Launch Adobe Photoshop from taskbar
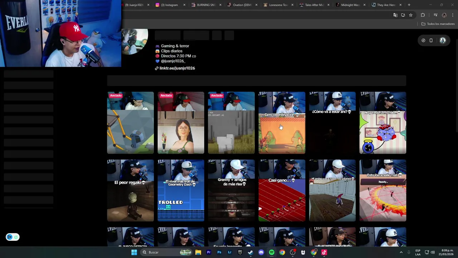This screenshot has width=458, height=258. (x=219, y=252)
